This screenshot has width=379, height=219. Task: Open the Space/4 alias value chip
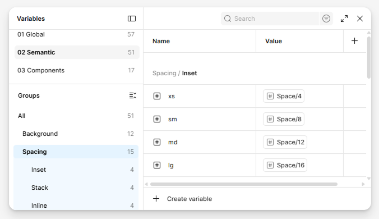(284, 96)
